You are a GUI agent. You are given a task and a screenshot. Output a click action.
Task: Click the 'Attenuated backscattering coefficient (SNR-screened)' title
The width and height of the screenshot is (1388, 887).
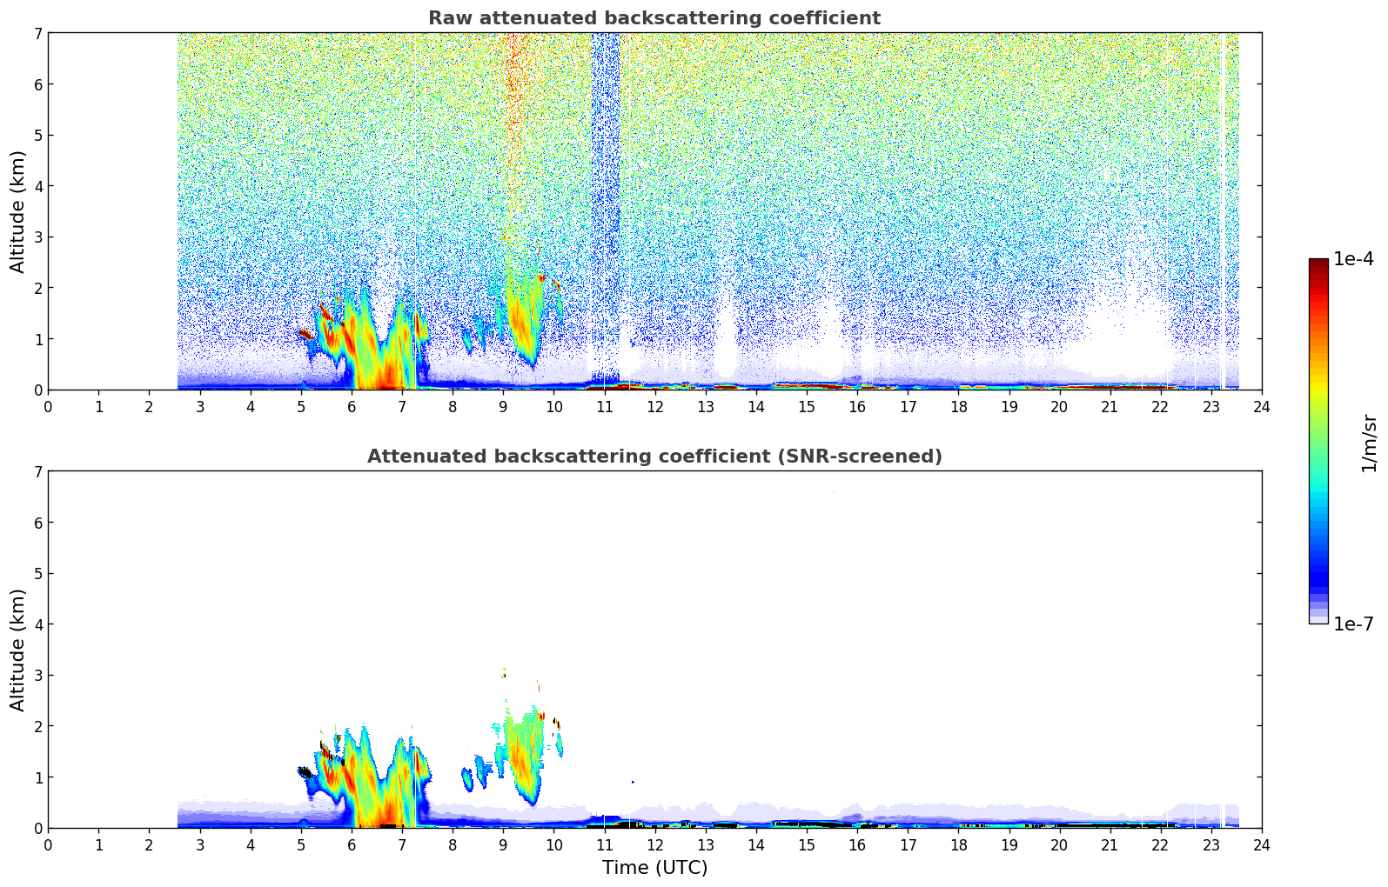654,457
